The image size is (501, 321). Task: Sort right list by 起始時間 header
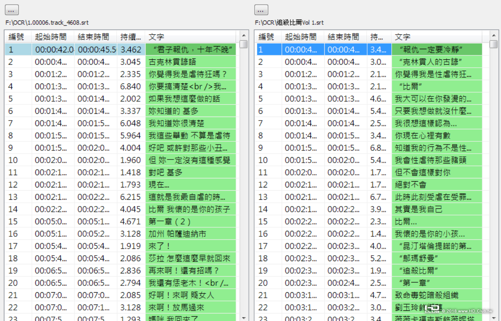[303, 37]
